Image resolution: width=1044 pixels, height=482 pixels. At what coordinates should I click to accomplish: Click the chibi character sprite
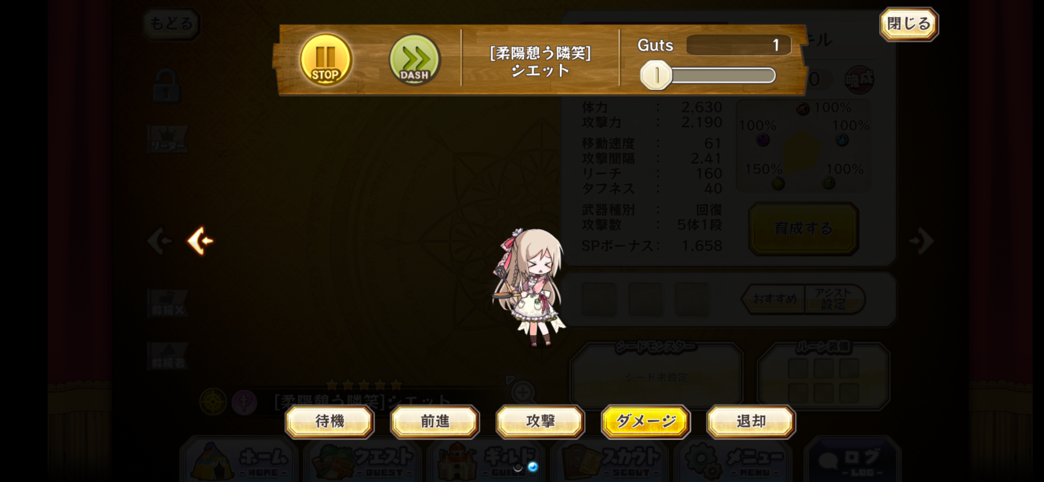[x=530, y=288]
